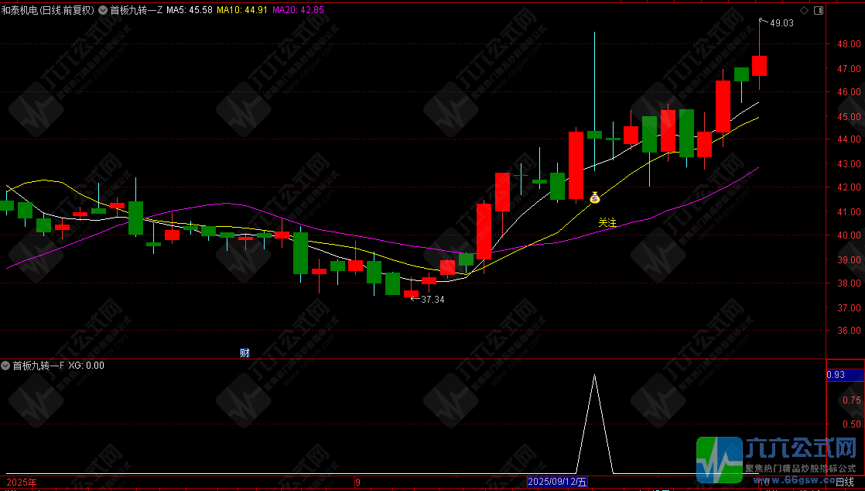Click the 49.03 high price label
Screen dimensions: 865x491
[781, 23]
